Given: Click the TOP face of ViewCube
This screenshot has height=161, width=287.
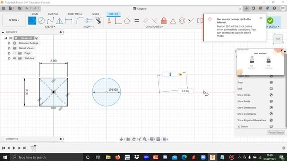Looking at the screenshot, I should click(278, 39).
